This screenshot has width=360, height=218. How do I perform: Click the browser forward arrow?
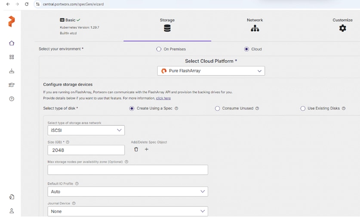click(17, 4)
